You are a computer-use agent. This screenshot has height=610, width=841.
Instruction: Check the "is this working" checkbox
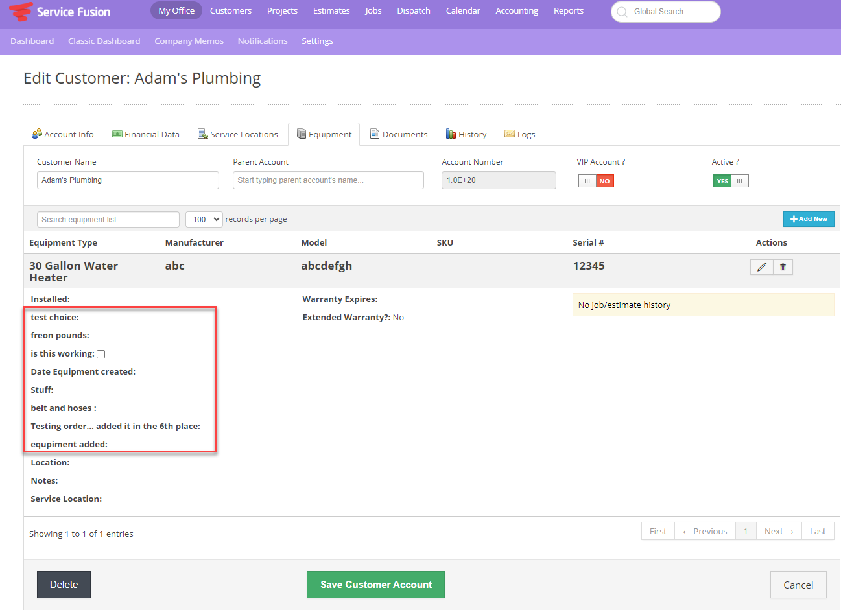[101, 354]
